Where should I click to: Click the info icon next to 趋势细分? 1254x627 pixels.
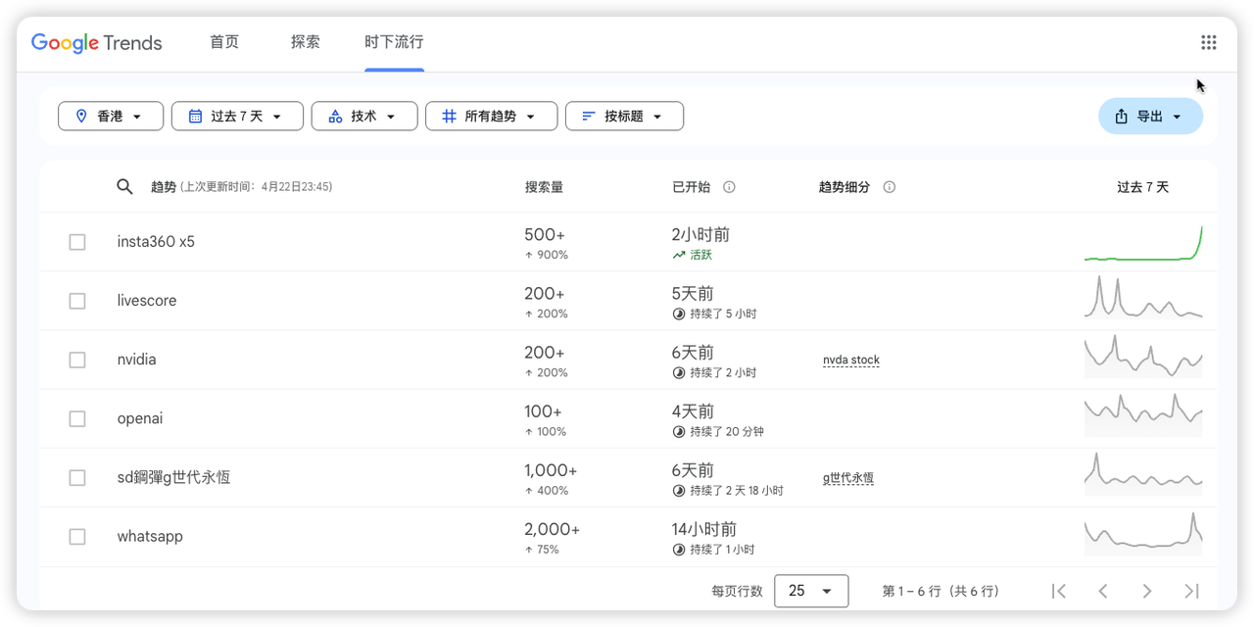tap(890, 187)
